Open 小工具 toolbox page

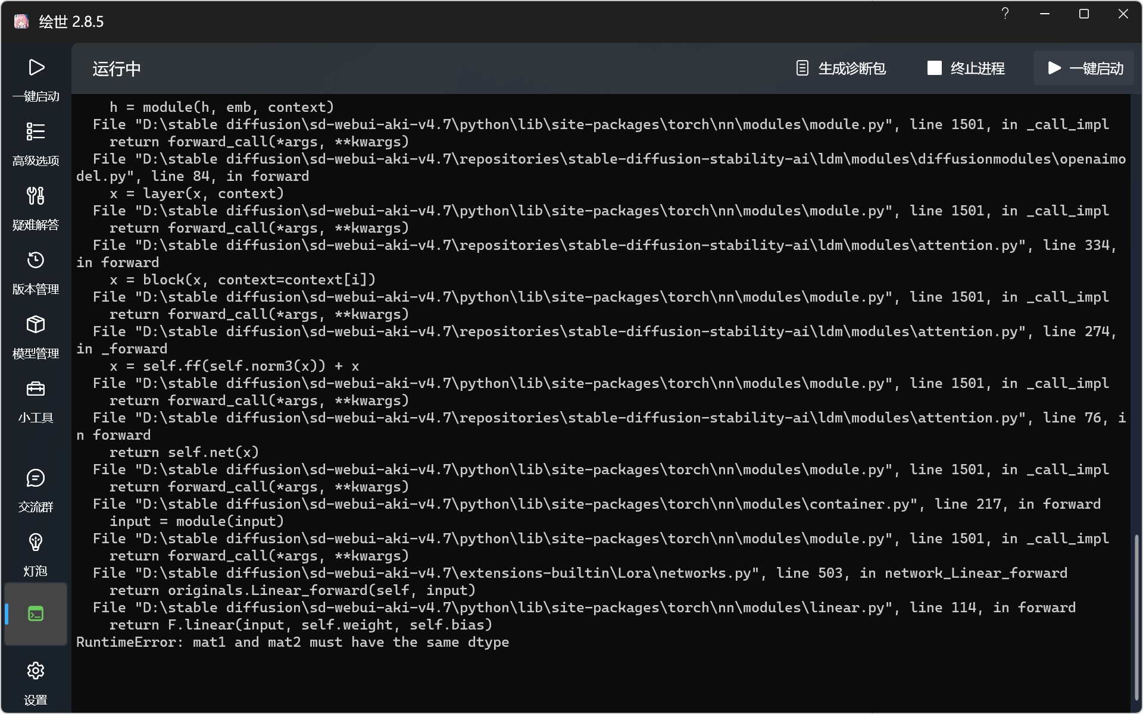(36, 401)
